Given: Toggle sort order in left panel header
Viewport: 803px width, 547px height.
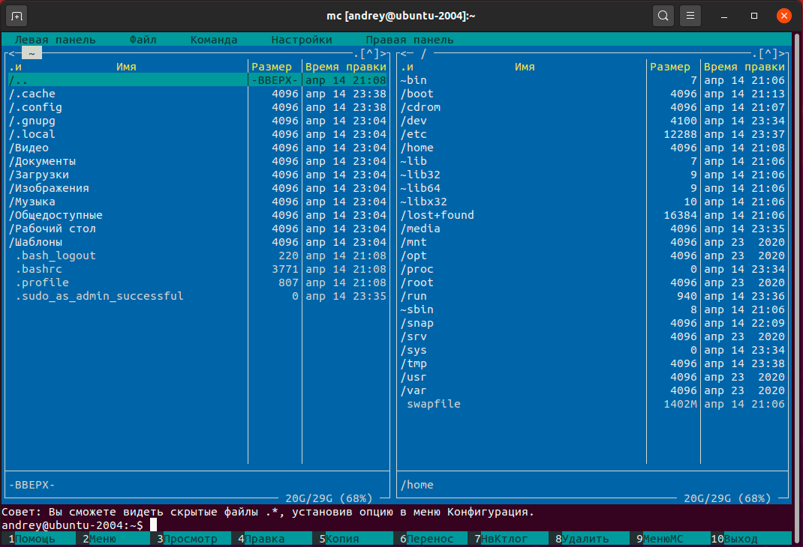Looking at the screenshot, I should pos(15,67).
